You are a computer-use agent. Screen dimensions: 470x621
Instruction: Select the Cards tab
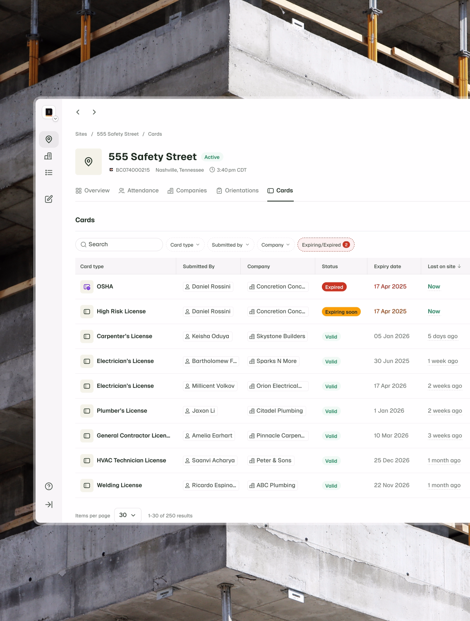click(x=280, y=190)
